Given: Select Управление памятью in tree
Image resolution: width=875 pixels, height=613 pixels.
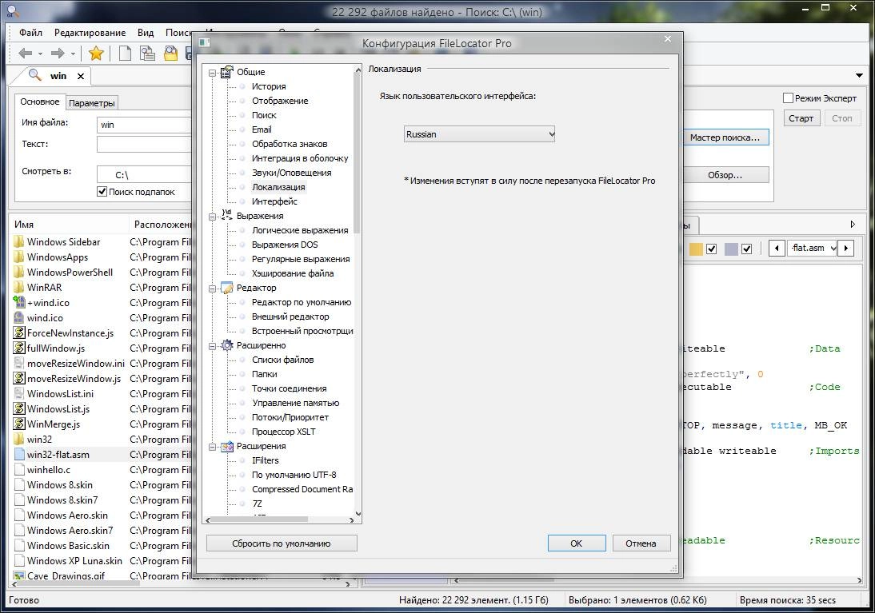Looking at the screenshot, I should click(x=295, y=403).
